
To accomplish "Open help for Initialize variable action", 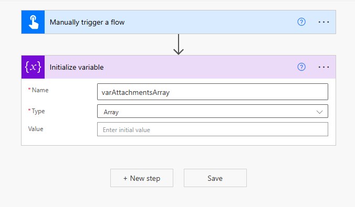I will [x=301, y=67].
